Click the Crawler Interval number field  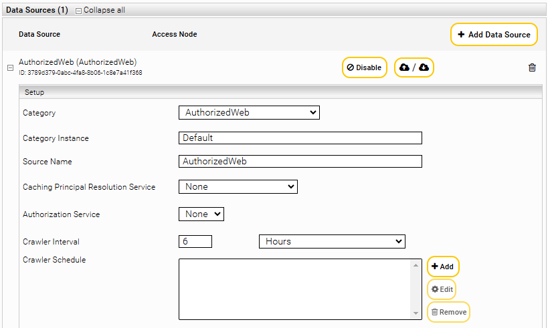195,241
